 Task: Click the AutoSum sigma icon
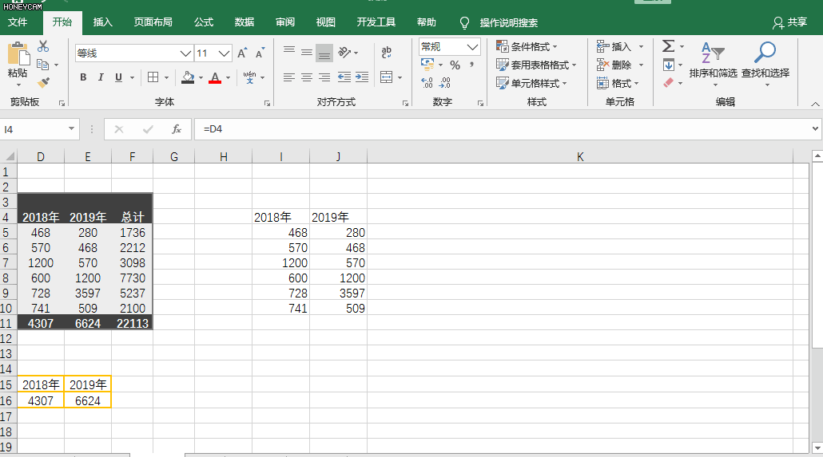[668, 46]
